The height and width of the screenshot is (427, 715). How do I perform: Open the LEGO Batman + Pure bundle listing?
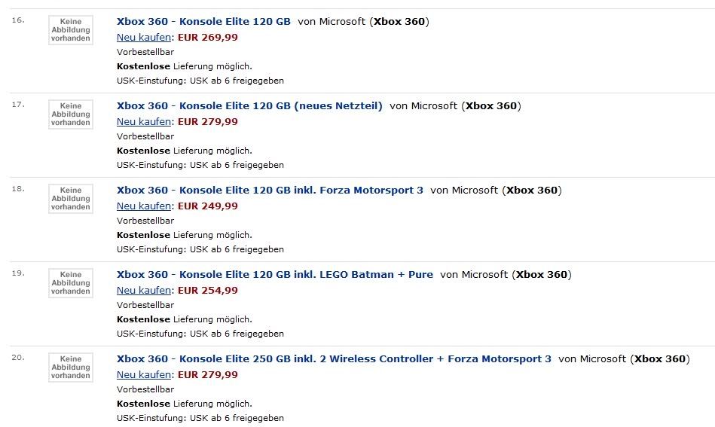274,275
